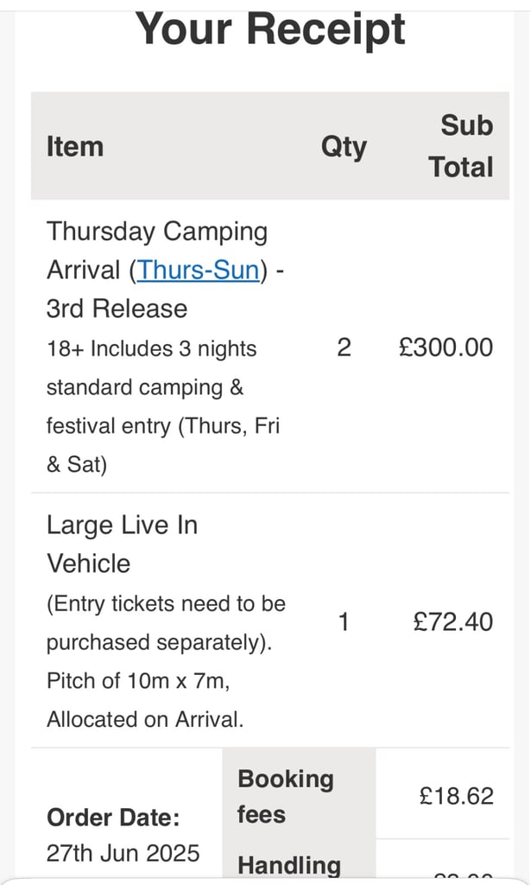Screen dimensions: 531x885
Task: Click the 27th Jun 2025 date
Action: (x=123, y=853)
